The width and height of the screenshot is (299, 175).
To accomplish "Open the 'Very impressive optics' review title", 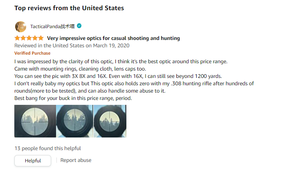I will (x=113, y=38).
